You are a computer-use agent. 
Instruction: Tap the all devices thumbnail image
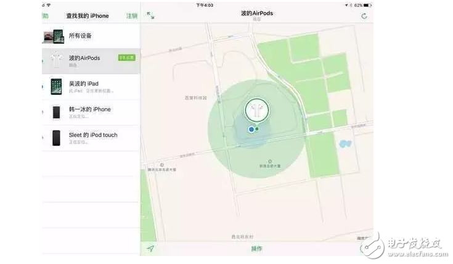(54, 36)
